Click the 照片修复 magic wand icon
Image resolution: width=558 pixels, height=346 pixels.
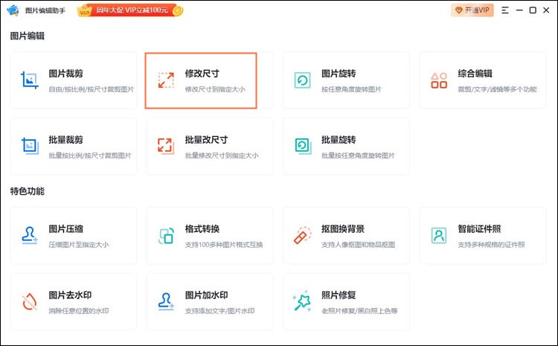302,301
